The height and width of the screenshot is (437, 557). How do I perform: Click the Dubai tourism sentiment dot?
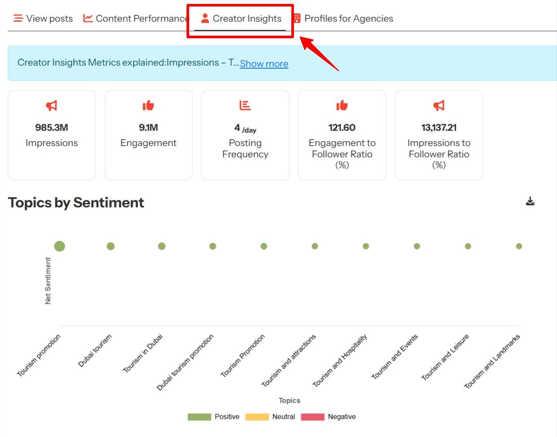pos(110,246)
